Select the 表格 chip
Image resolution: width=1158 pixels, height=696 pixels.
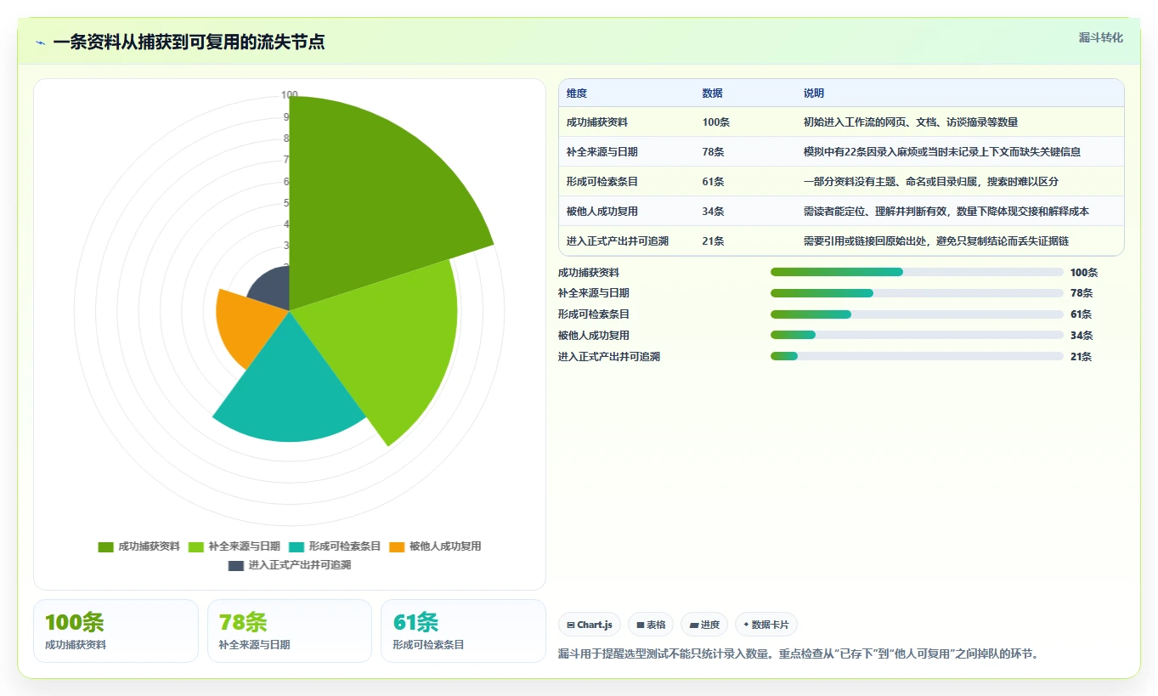[x=650, y=625]
